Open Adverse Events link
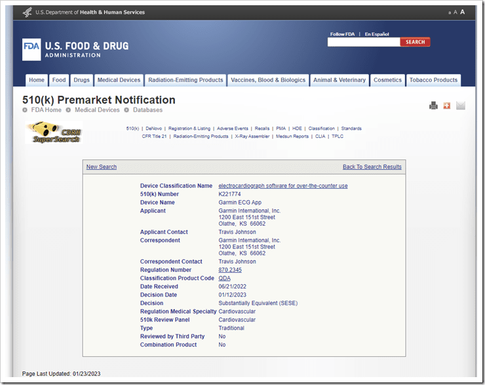 [x=233, y=129]
